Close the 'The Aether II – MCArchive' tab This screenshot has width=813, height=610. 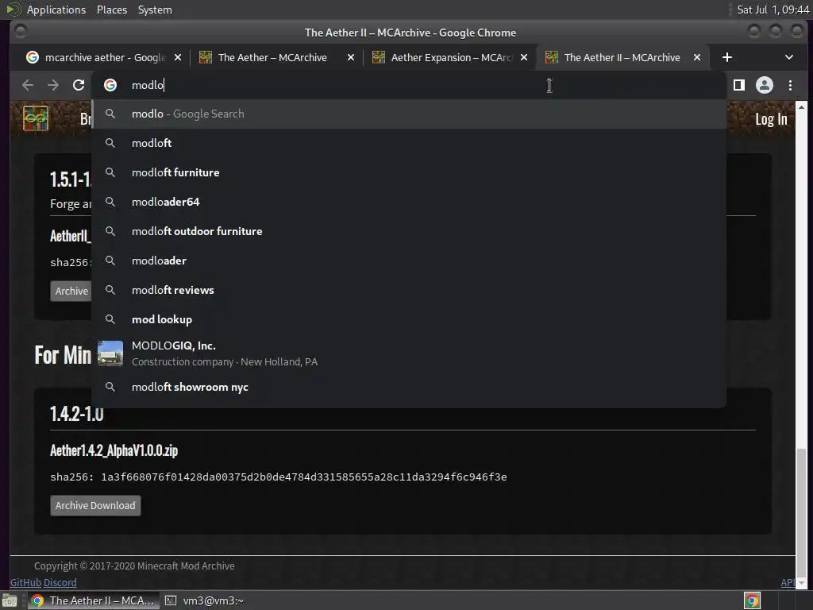point(697,57)
